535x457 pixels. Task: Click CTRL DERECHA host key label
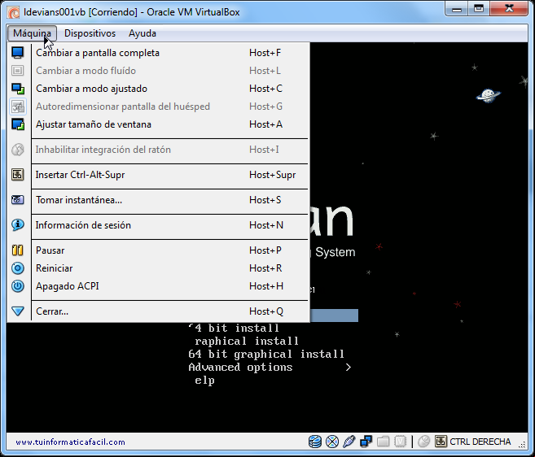(x=480, y=442)
